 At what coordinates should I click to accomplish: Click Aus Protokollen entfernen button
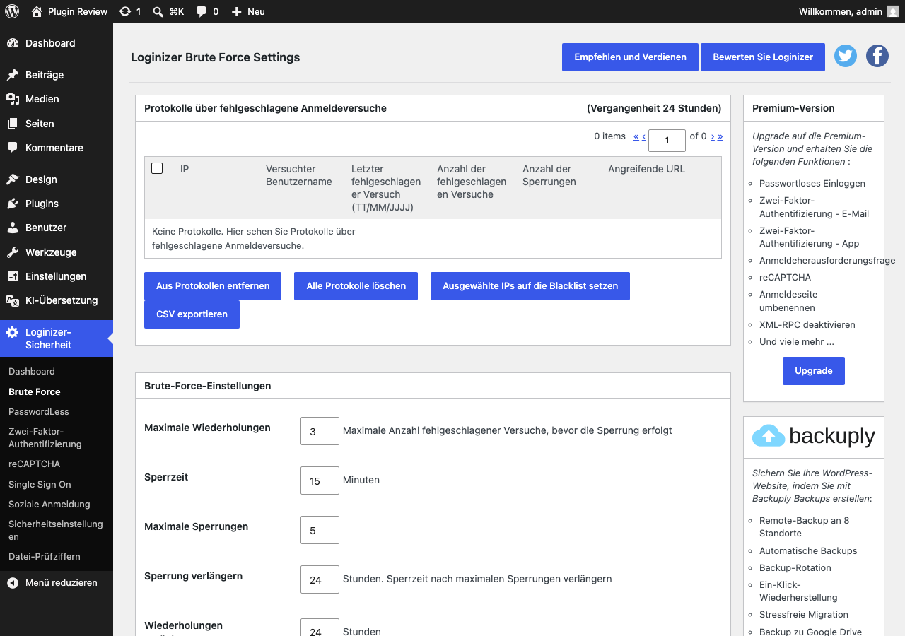tap(213, 286)
